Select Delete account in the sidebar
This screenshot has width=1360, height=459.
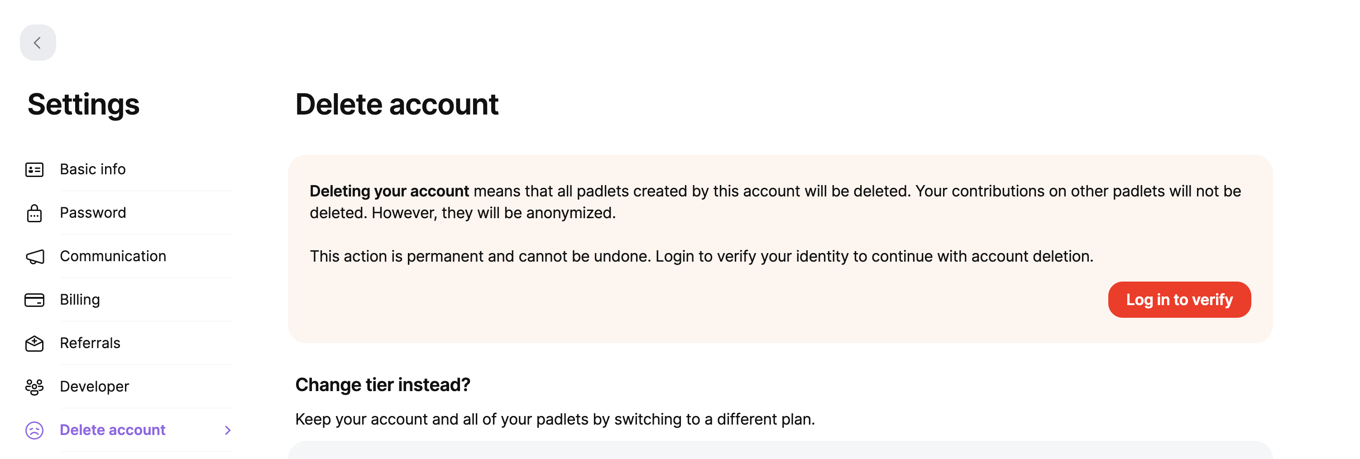(113, 430)
